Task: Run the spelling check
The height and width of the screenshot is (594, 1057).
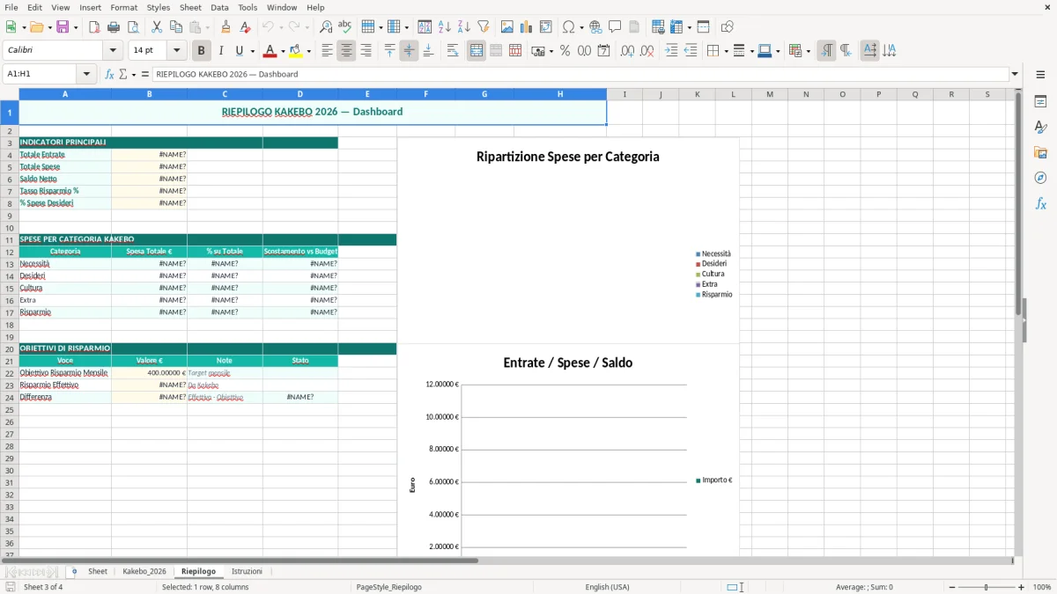Action: 345,27
